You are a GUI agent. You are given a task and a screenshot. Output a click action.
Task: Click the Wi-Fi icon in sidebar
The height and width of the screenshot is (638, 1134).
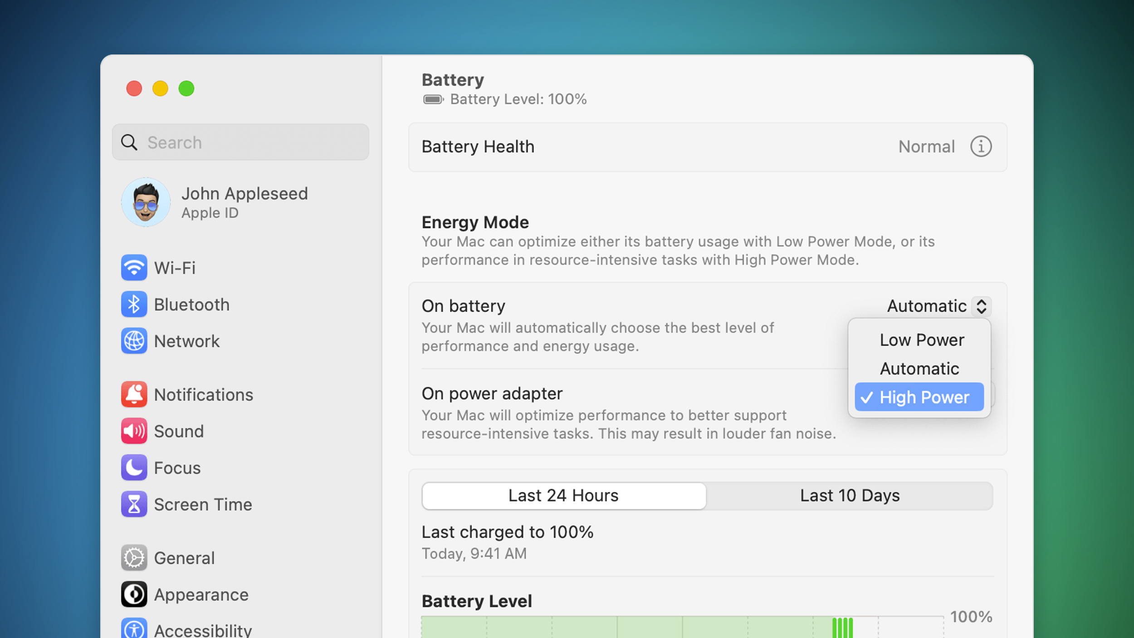pyautogui.click(x=134, y=267)
